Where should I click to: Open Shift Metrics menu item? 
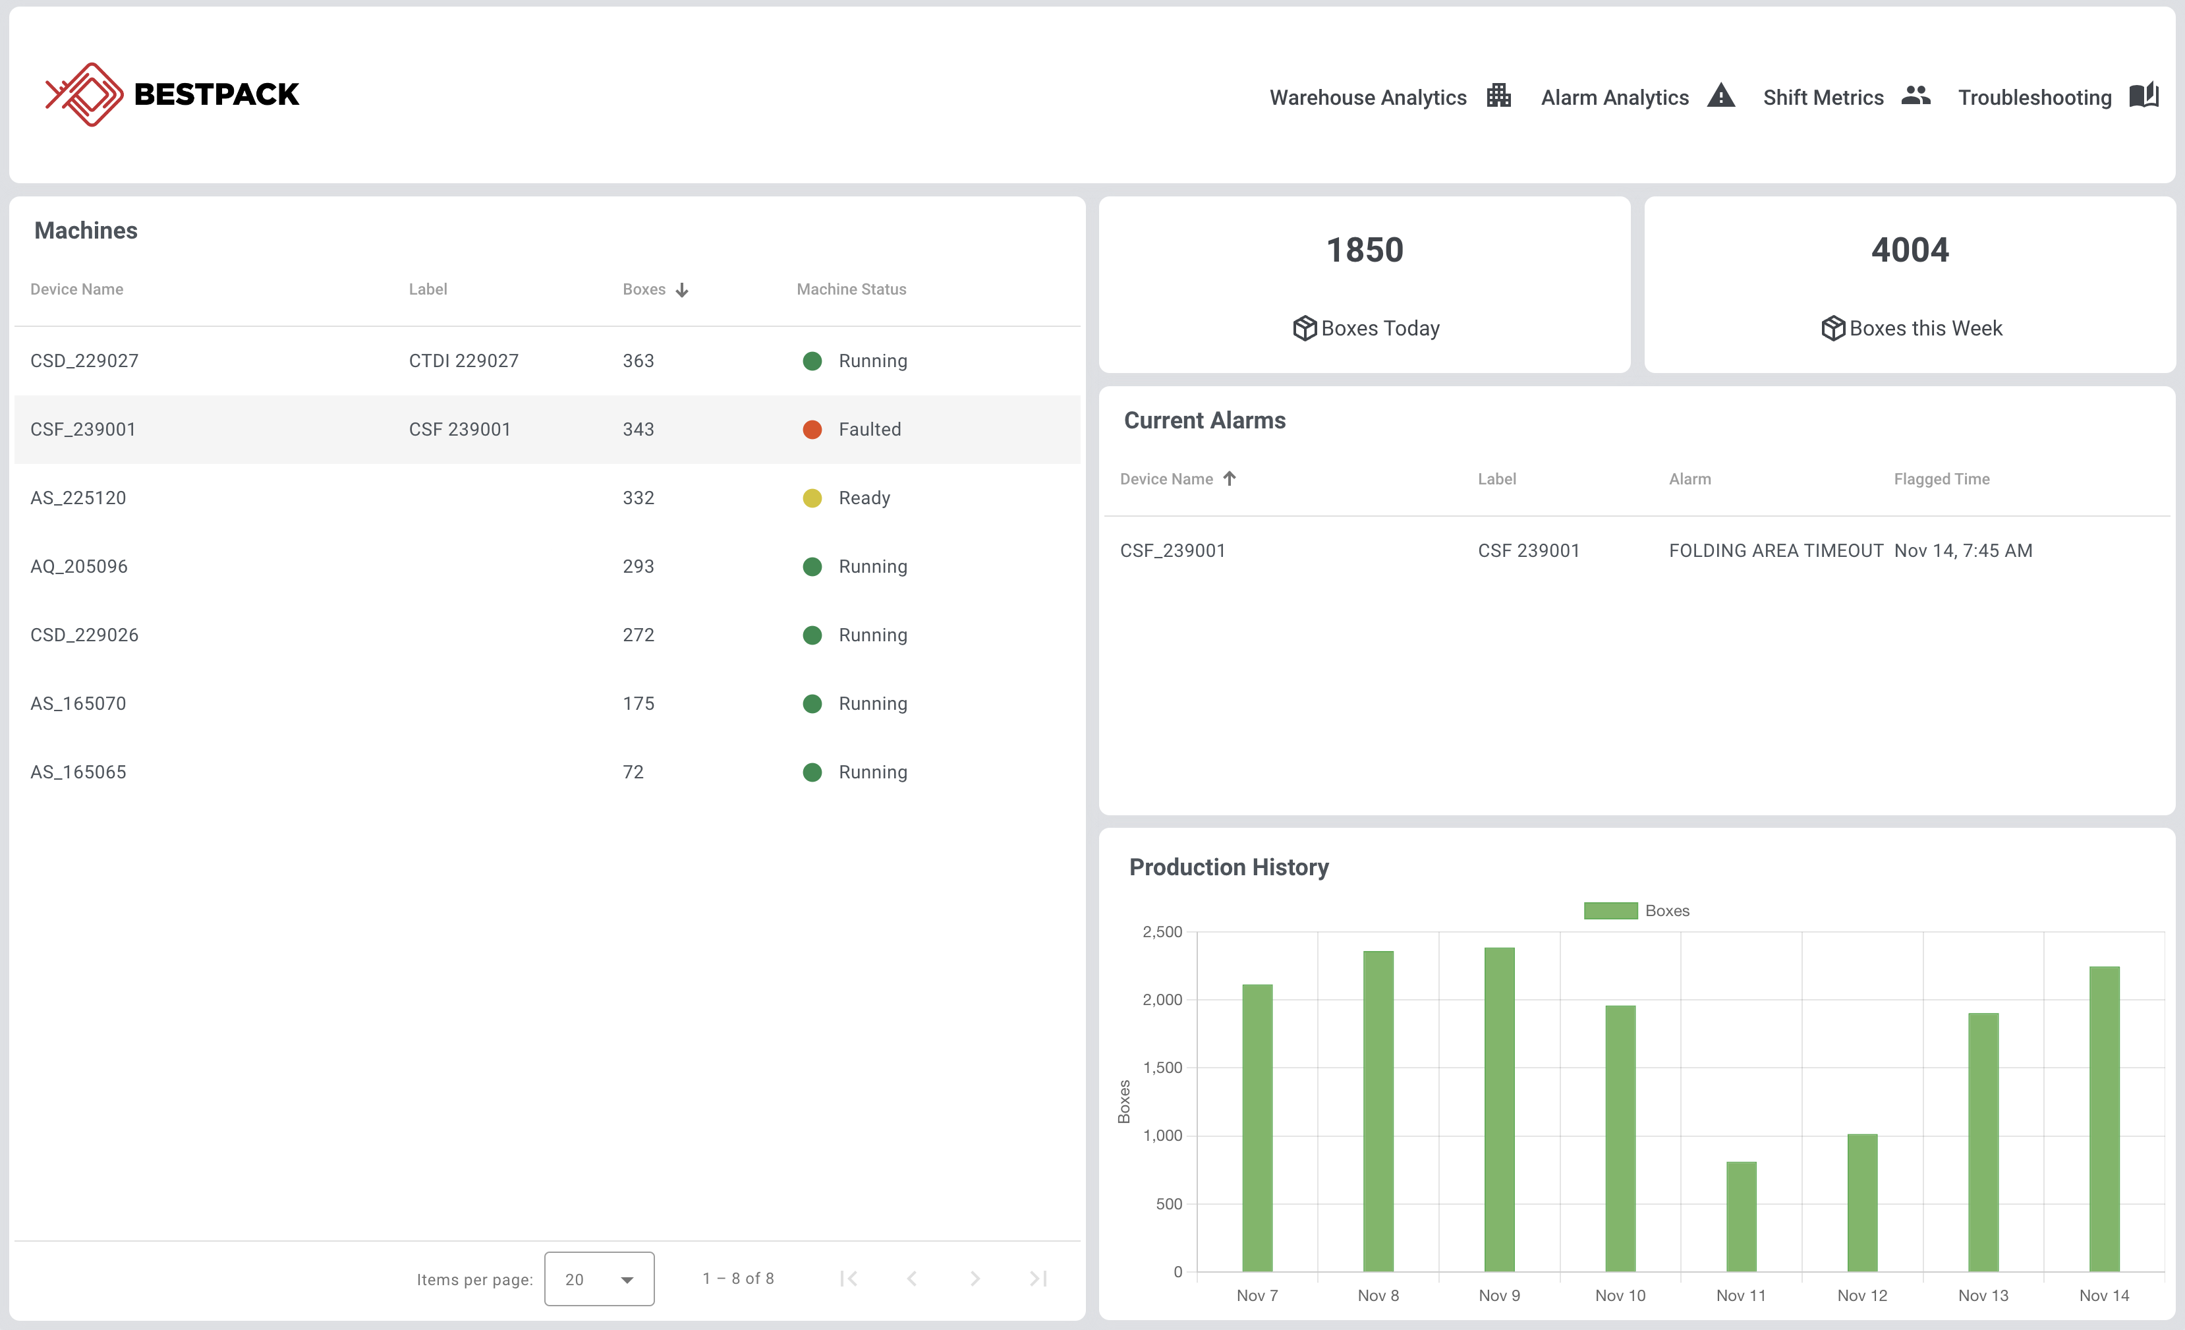(x=1823, y=98)
